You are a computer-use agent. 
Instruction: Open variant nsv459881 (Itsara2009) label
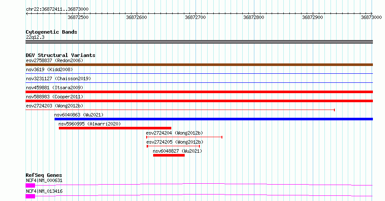coord(55,88)
